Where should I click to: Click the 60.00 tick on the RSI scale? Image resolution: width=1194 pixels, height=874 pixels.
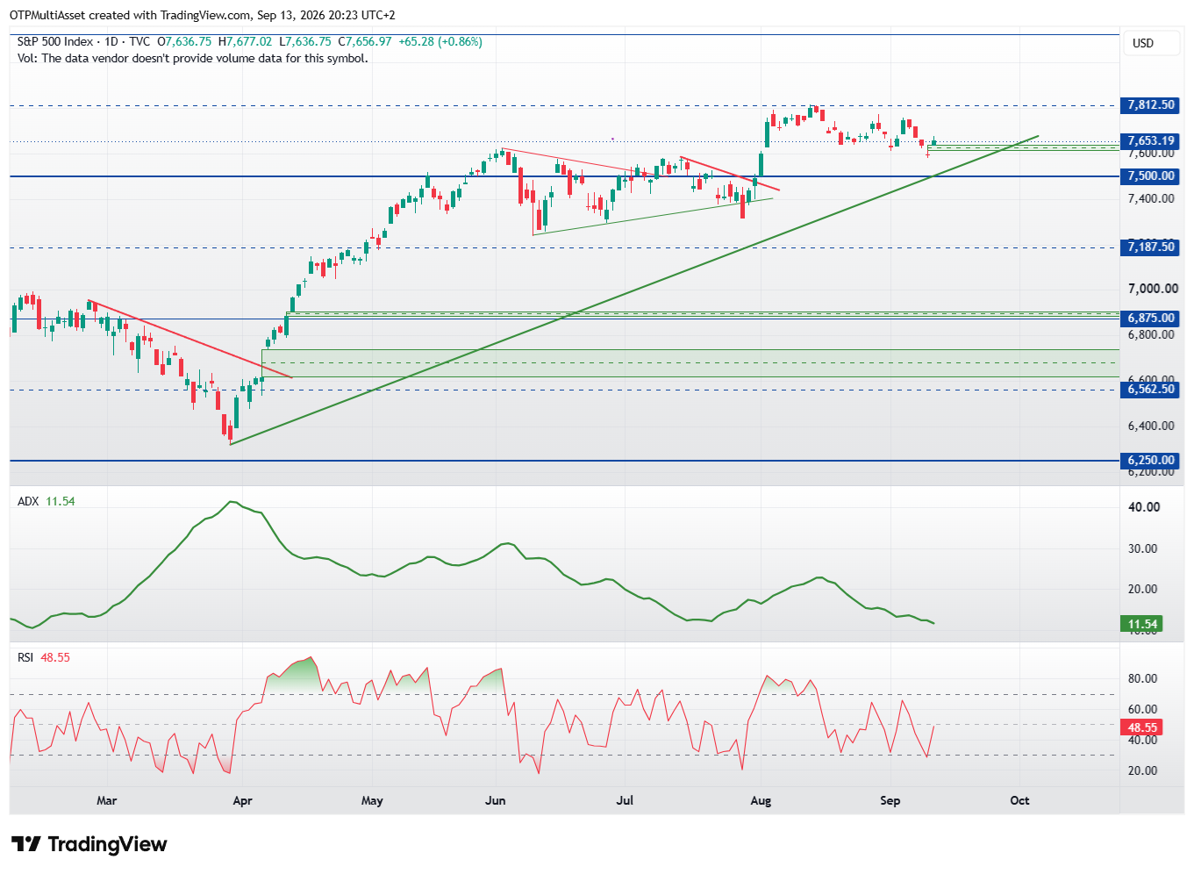[x=1142, y=709]
